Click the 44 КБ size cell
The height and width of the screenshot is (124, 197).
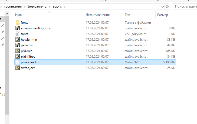[171, 45]
